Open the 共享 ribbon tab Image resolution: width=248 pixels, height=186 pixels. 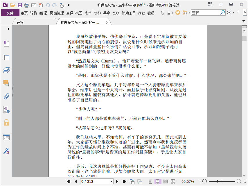tap(107, 13)
